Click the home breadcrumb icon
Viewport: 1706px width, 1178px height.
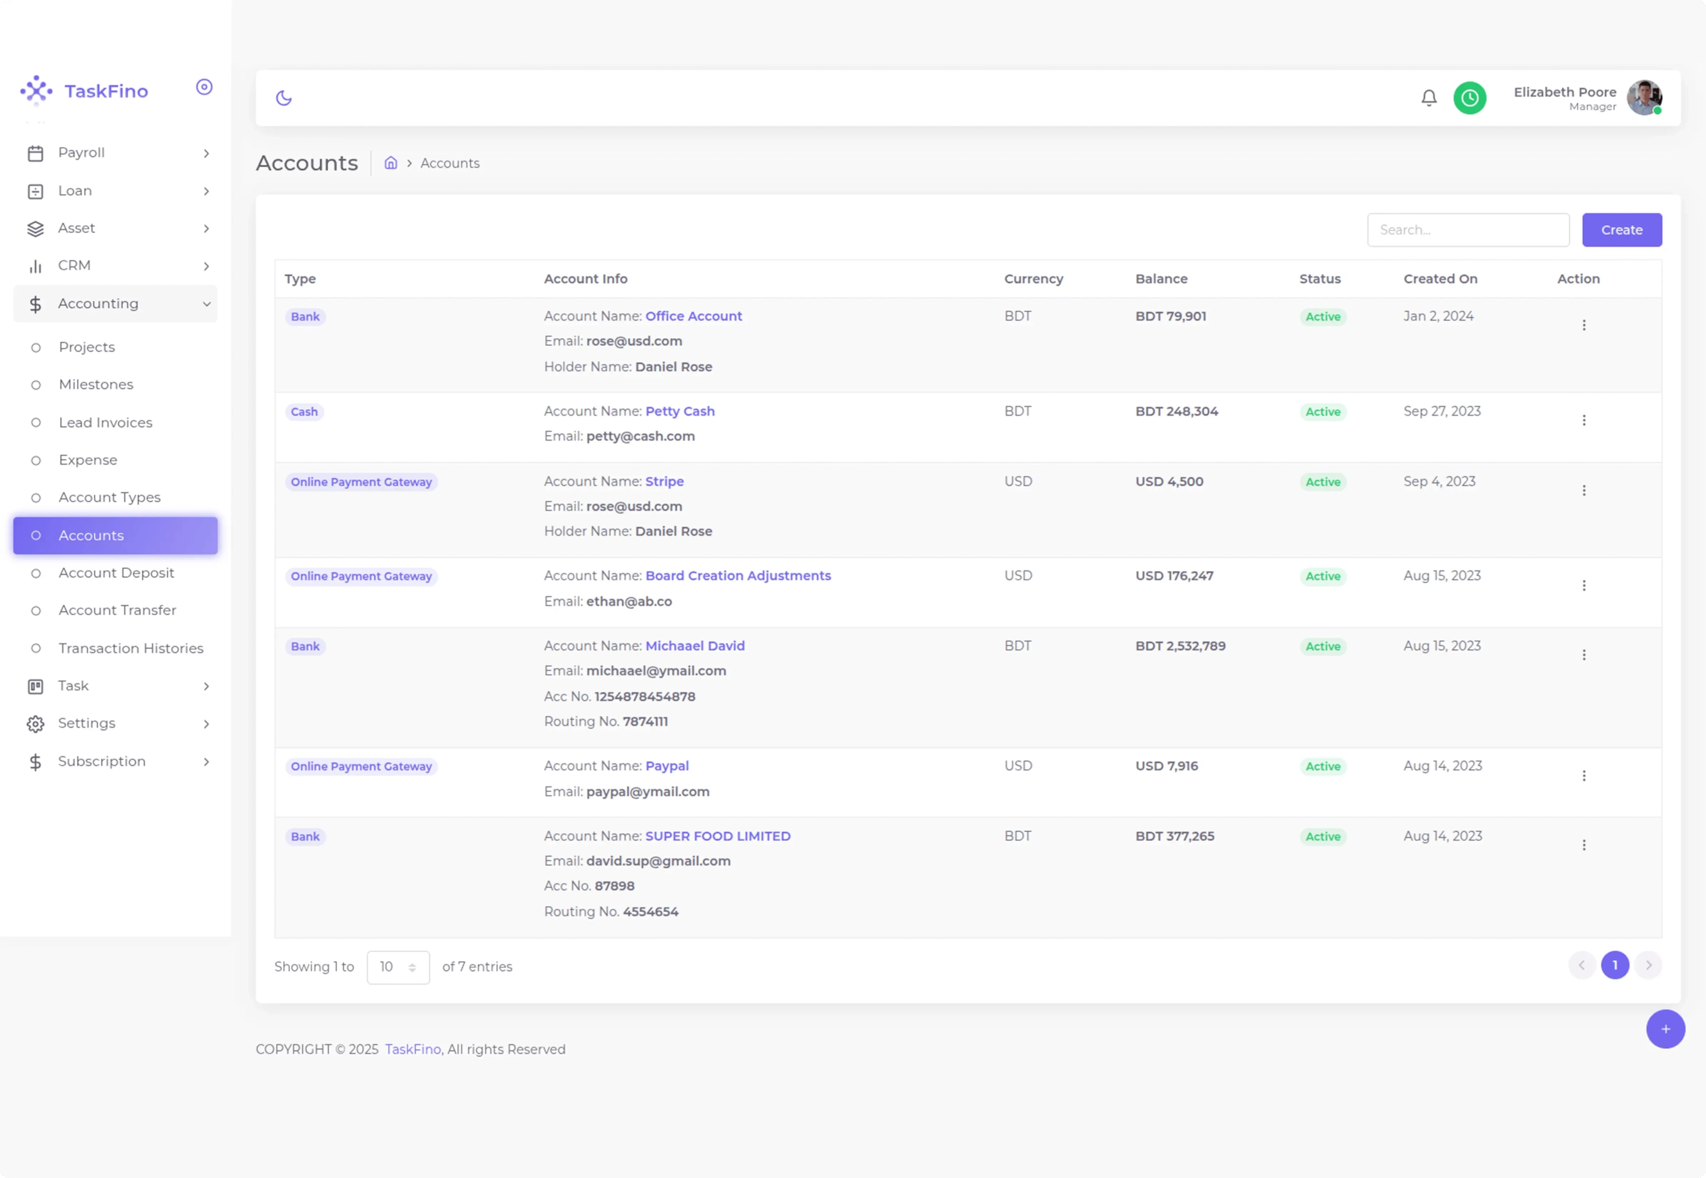tap(391, 163)
